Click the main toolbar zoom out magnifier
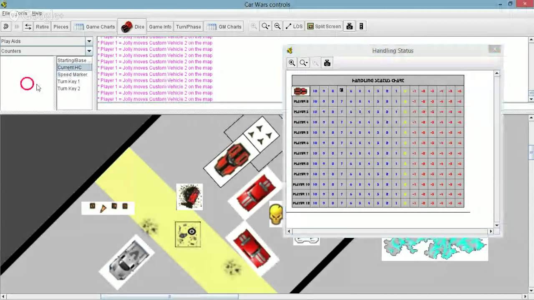The width and height of the screenshot is (534, 300). [277, 26]
